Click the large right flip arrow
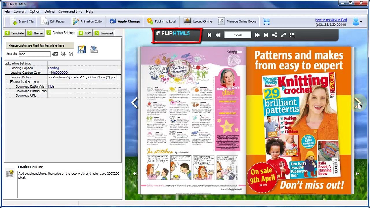The height and width of the screenshot is (208, 370). tap(358, 103)
